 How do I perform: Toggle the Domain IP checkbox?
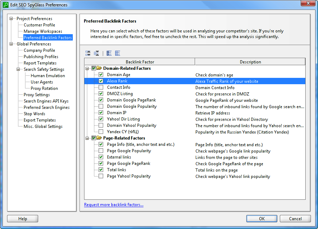click(101, 112)
